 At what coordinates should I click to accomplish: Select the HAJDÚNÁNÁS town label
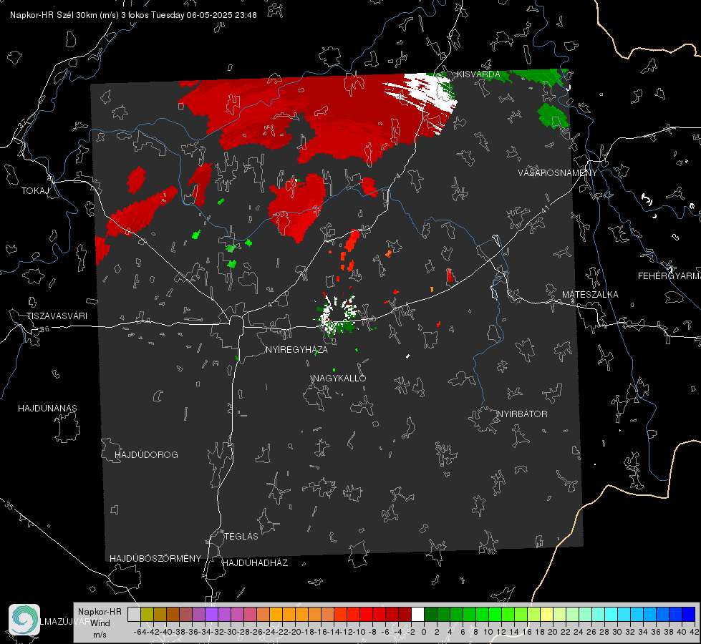click(x=47, y=409)
